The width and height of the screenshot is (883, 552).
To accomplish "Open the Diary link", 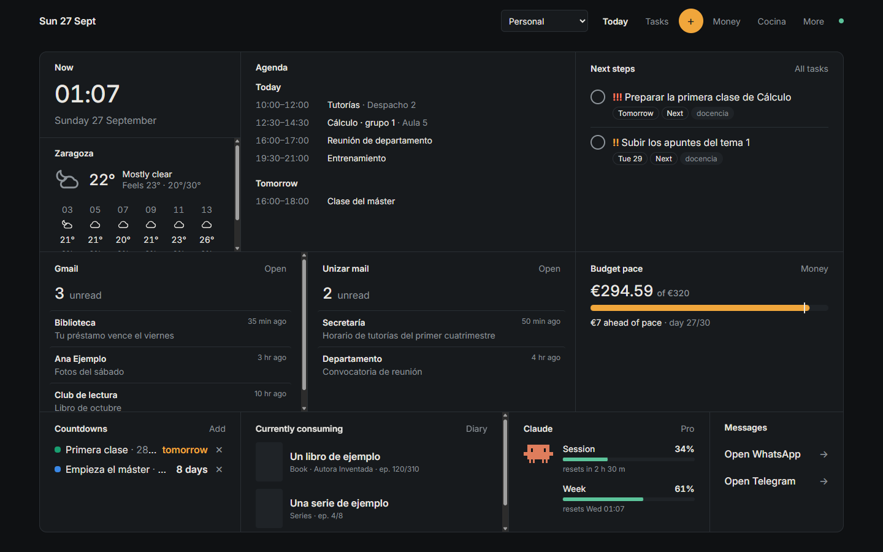I will coord(476,429).
